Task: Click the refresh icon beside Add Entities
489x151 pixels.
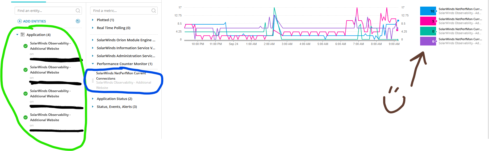Action: click(x=78, y=21)
